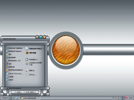Click the red K antivirus tray icon
The width and height of the screenshot is (134, 100).
(x=127, y=98)
